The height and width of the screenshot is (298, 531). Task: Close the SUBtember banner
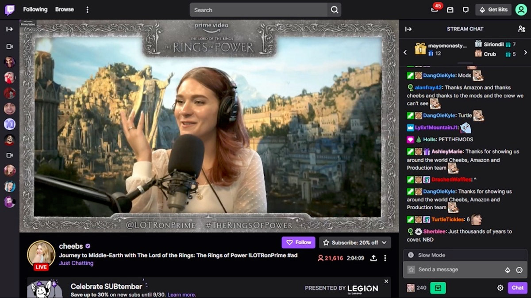click(x=386, y=281)
